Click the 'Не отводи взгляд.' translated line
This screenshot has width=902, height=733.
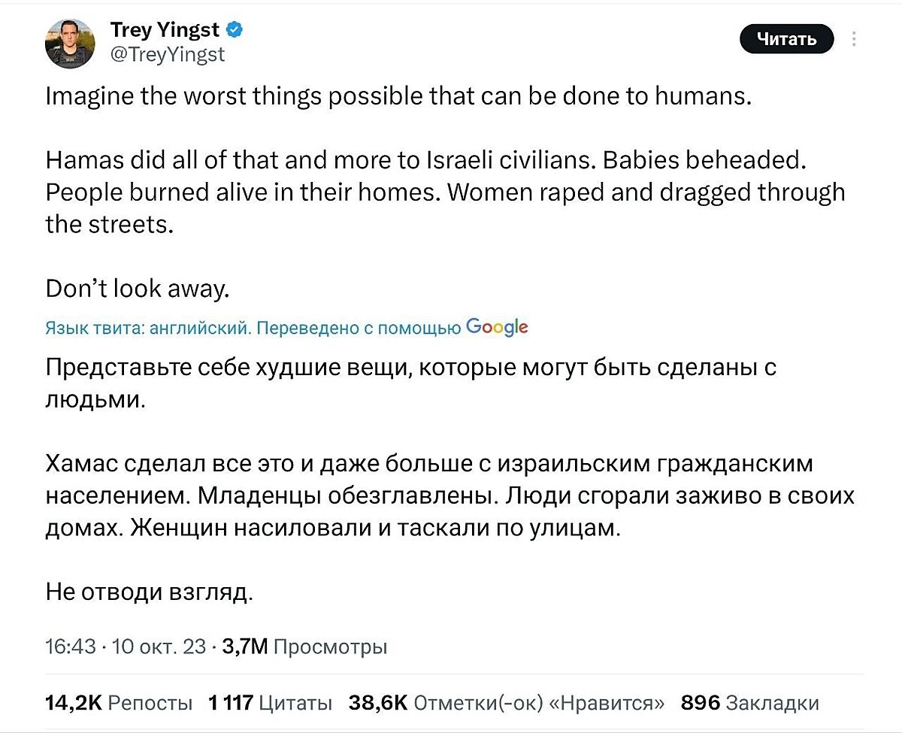tap(149, 592)
